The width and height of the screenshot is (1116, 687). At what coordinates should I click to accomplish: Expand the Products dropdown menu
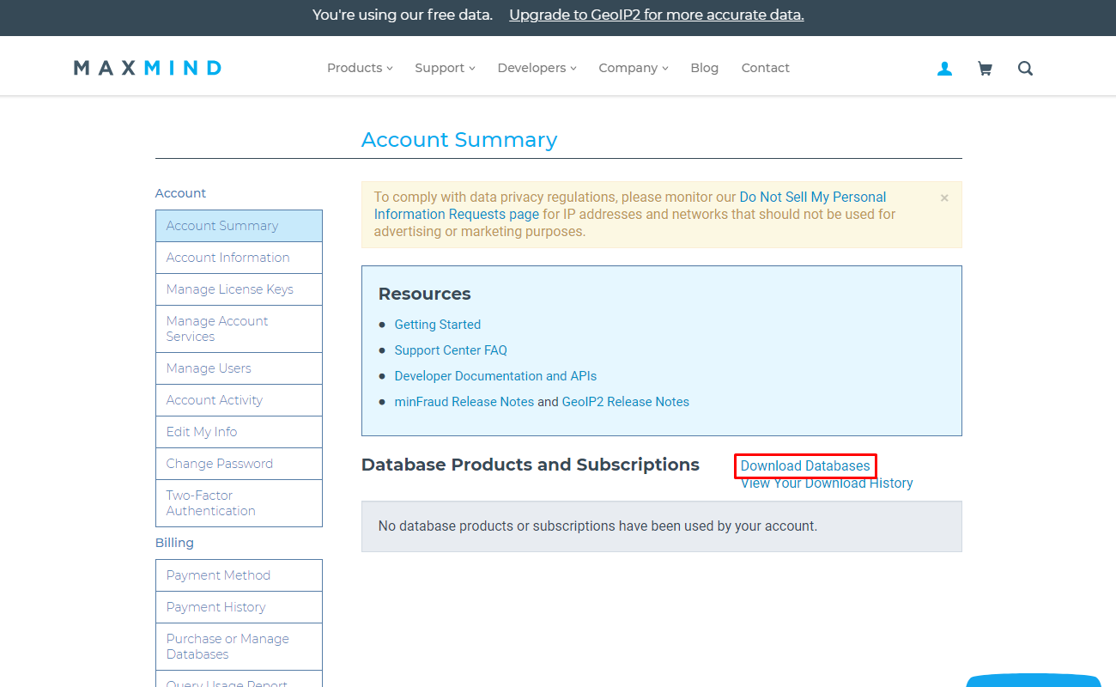coord(360,68)
